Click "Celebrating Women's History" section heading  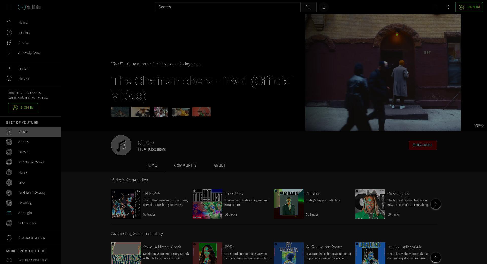(x=137, y=234)
